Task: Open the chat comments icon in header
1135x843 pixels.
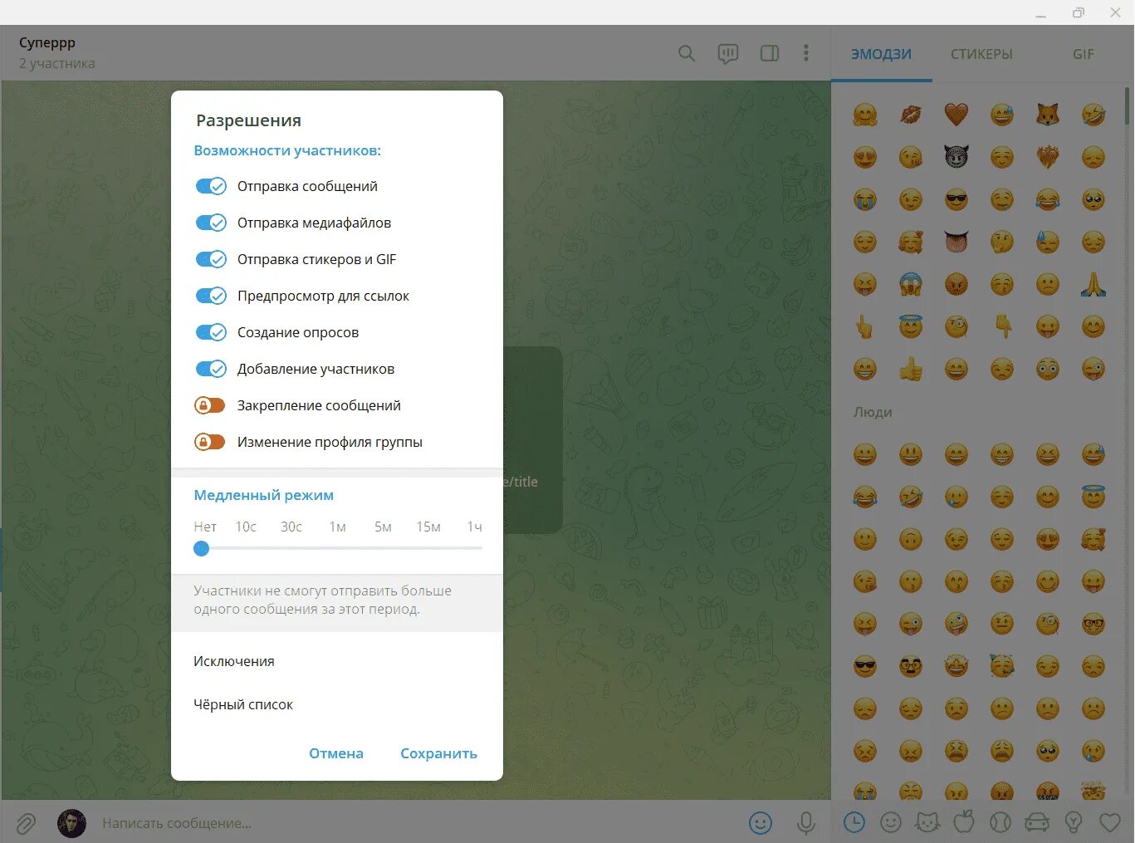Action: [728, 54]
